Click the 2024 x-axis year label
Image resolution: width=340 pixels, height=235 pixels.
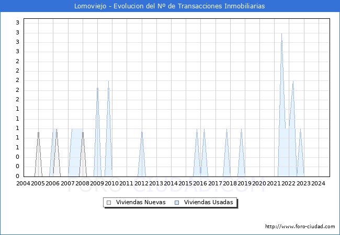pos(318,183)
